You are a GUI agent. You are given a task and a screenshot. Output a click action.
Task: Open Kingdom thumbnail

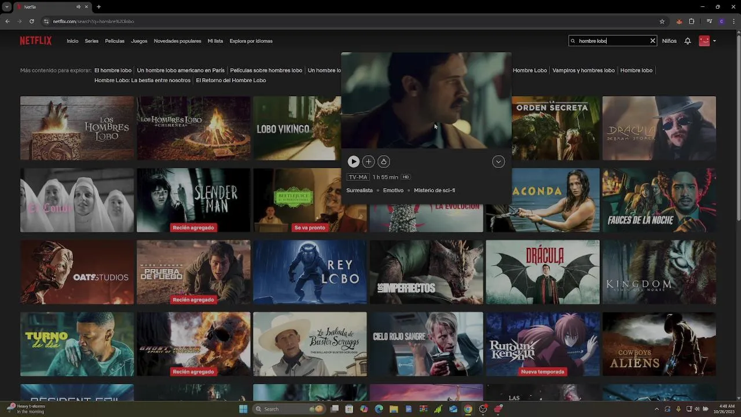tap(659, 272)
